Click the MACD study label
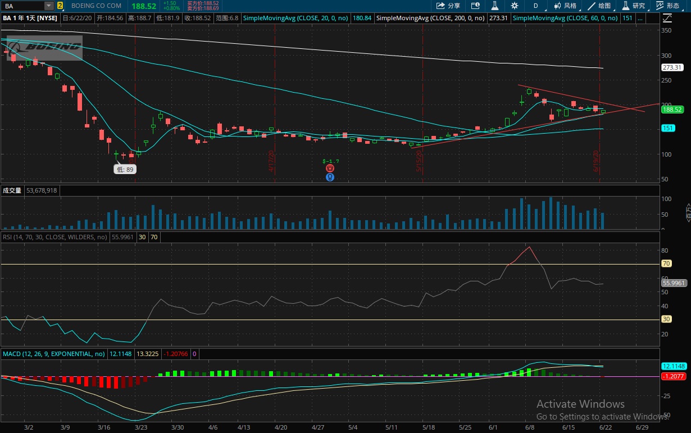 coord(54,354)
